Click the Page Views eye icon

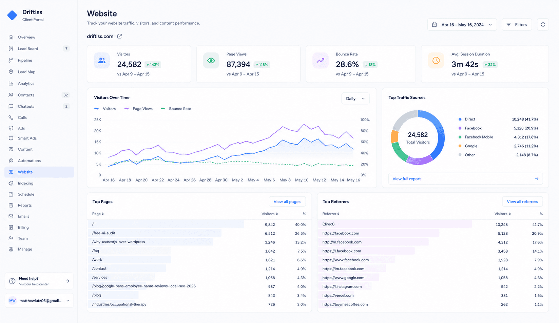tap(211, 61)
